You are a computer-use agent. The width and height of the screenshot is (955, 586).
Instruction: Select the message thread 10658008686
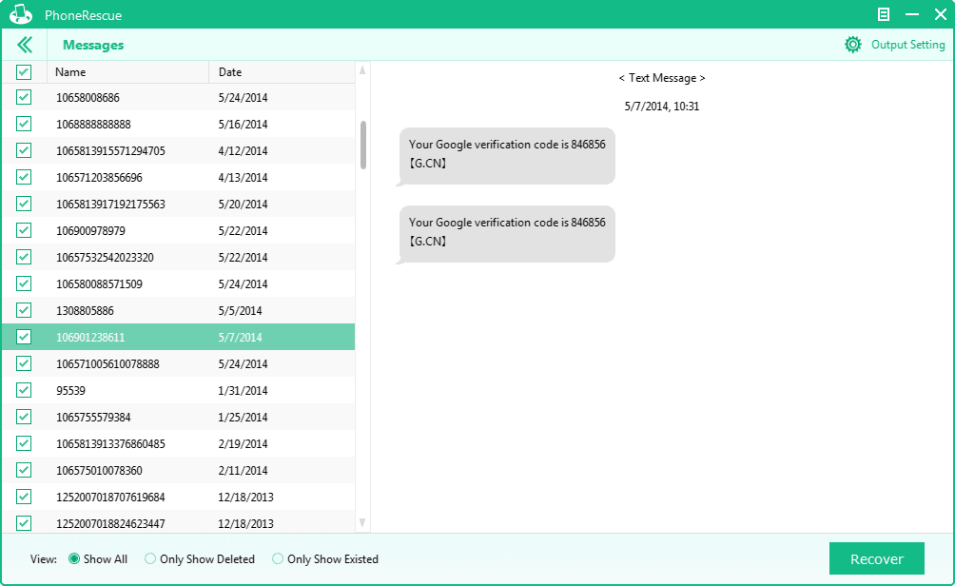point(179,97)
